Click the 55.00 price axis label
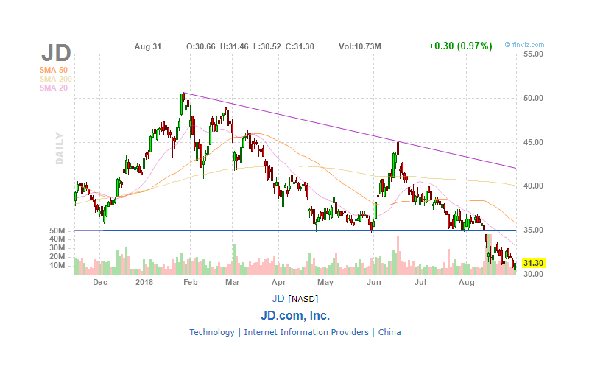Image resolution: width=589 pixels, height=377 pixels. (x=533, y=54)
